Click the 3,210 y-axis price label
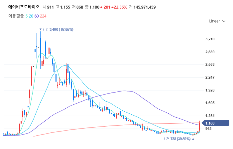233x149 pixels. coord(210,39)
